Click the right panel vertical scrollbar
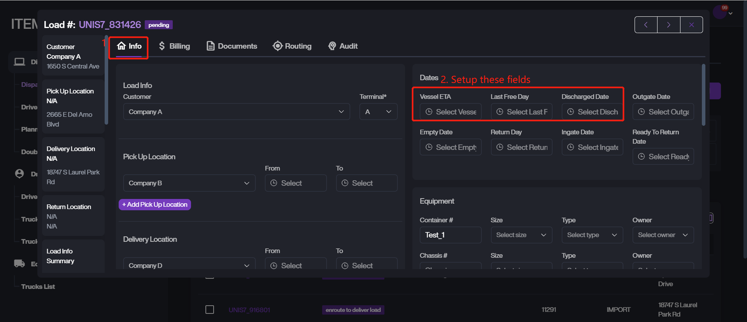The image size is (747, 322). coord(703,95)
